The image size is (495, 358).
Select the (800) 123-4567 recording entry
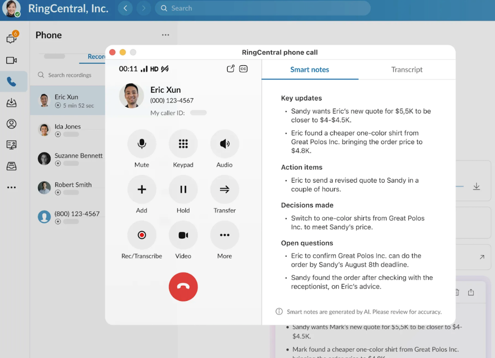(68, 217)
